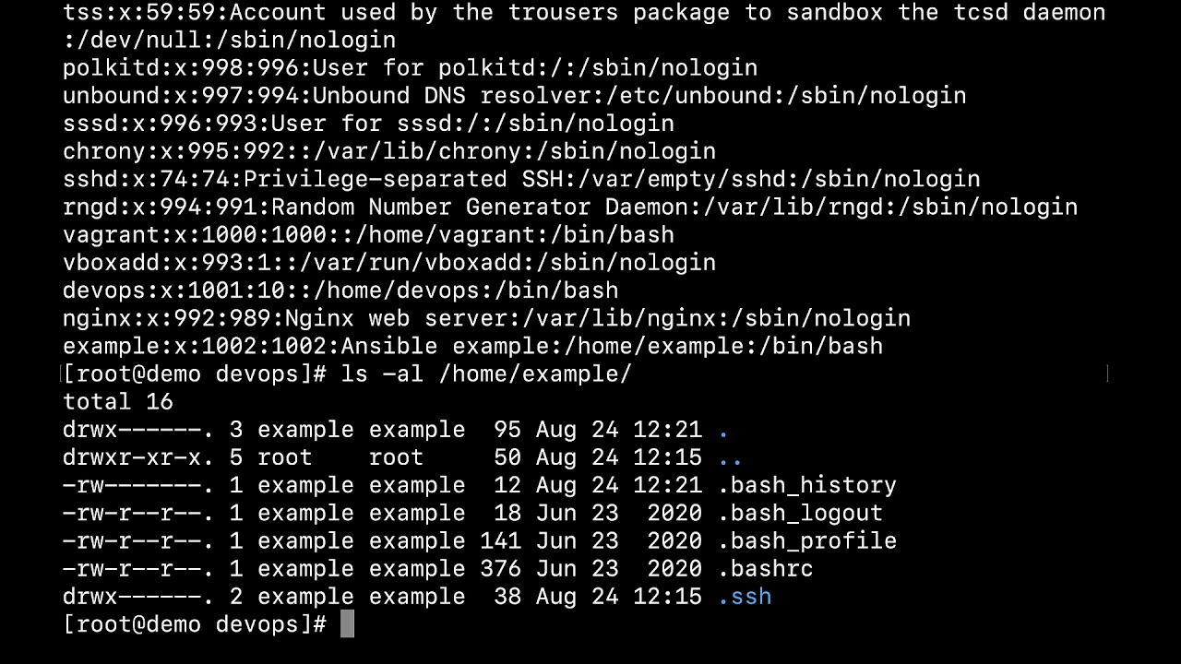
Task: Click the rngd Random Number Generator line
Action: (x=569, y=207)
